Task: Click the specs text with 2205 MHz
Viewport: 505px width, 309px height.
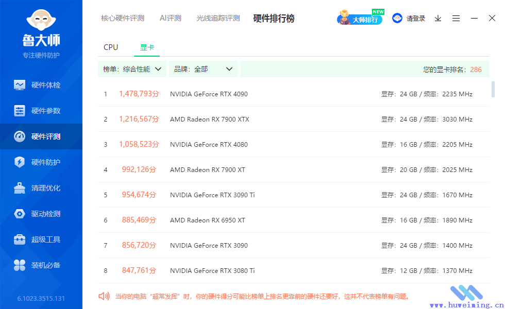Action: (x=427, y=145)
